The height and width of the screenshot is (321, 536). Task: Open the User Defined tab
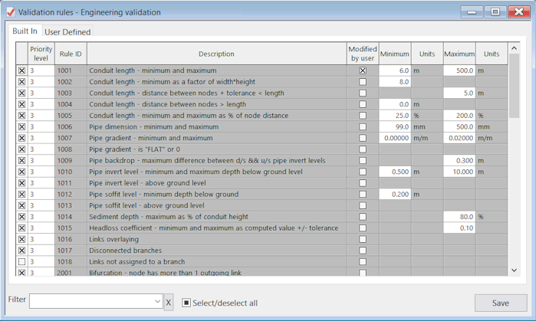67,32
